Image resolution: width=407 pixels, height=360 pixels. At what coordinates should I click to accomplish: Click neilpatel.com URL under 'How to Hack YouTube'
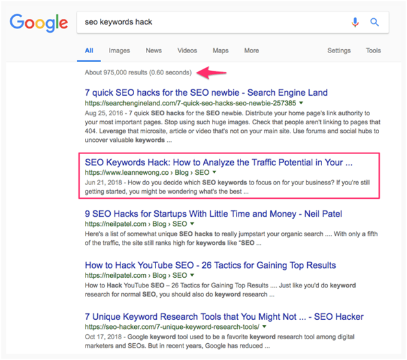(x=135, y=275)
